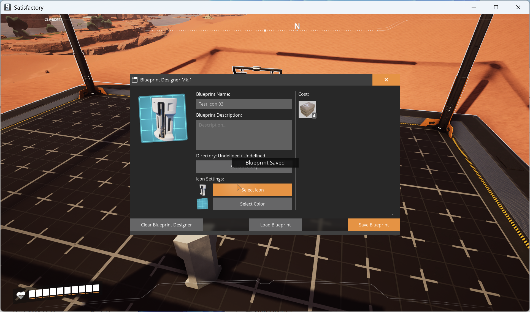Click the teal grid color swatch
The height and width of the screenshot is (312, 530).
point(202,204)
